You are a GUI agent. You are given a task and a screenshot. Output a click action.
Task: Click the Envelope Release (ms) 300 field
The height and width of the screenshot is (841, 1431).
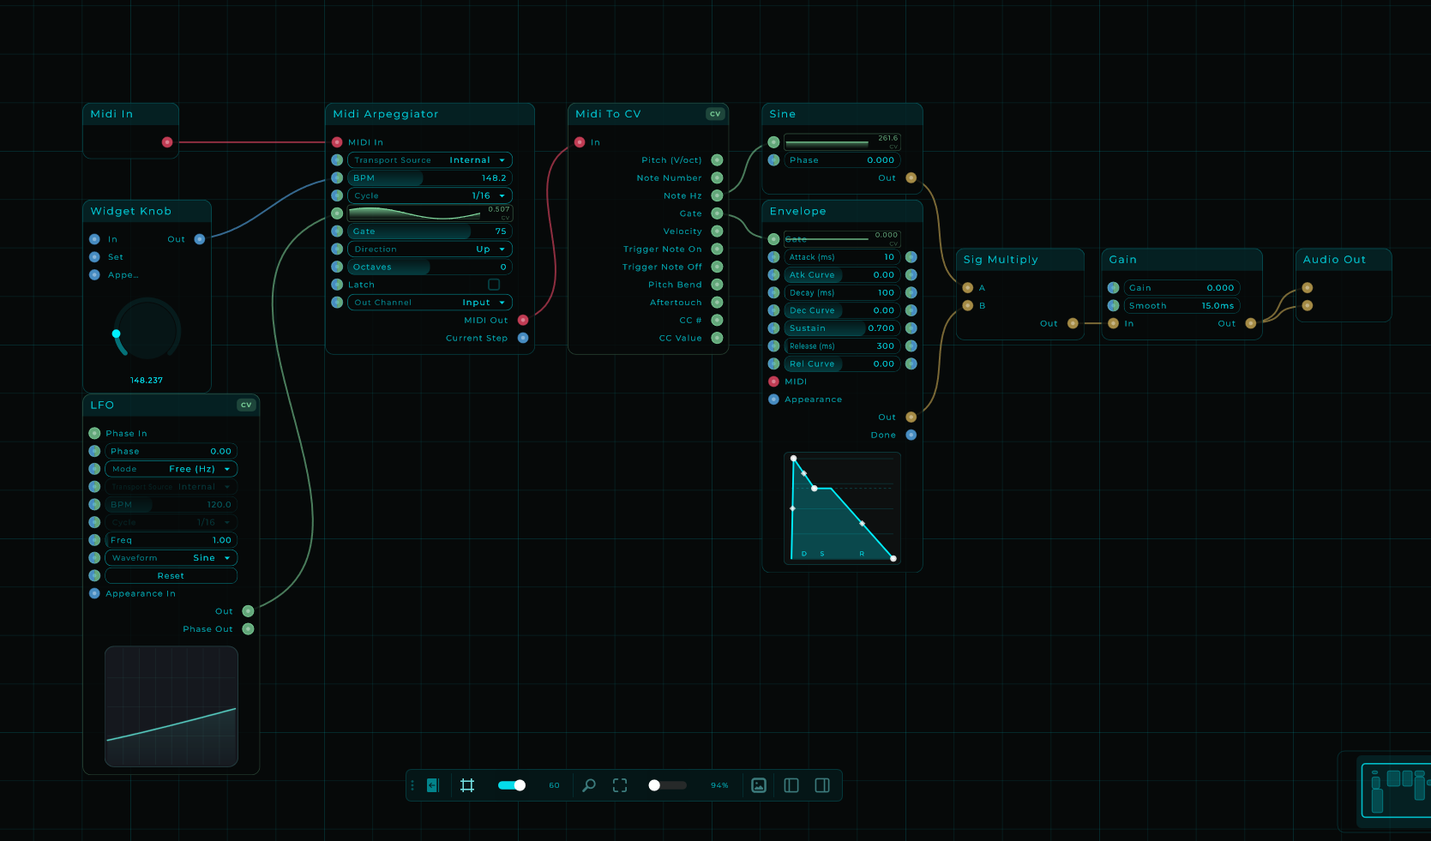(842, 346)
